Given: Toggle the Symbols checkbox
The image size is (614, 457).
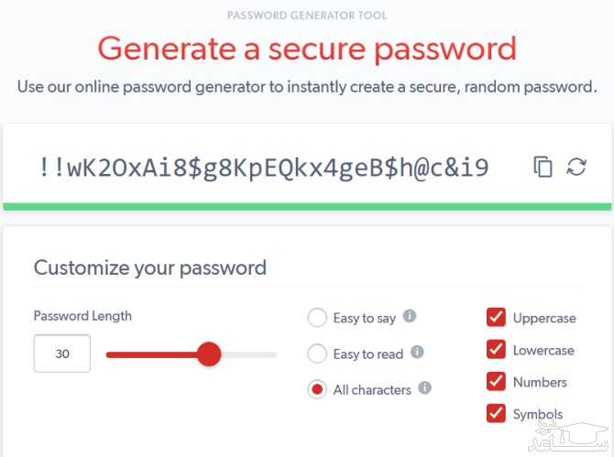Looking at the screenshot, I should tap(496, 414).
